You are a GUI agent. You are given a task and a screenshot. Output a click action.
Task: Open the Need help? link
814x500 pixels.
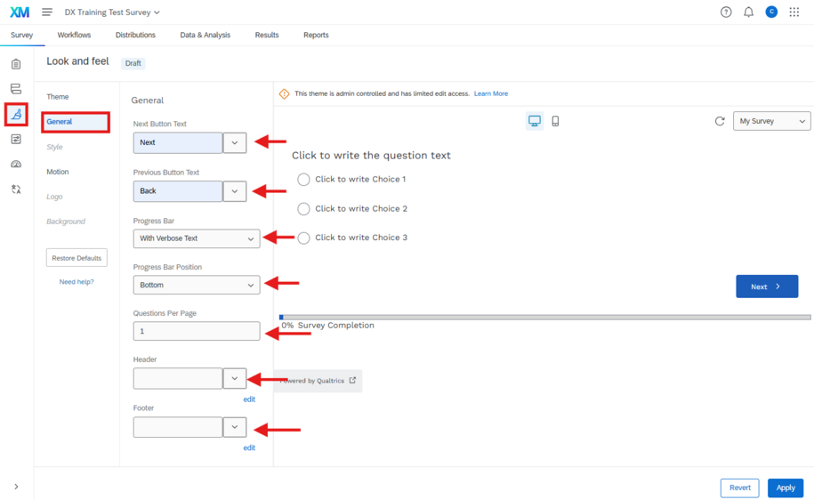pos(77,282)
